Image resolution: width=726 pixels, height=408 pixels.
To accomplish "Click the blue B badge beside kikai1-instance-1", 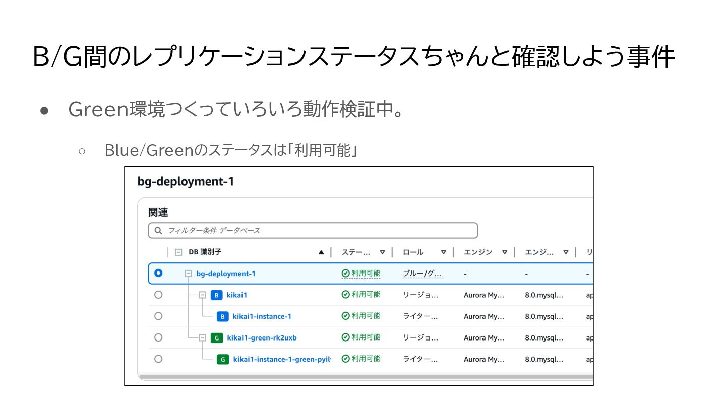I will click(x=222, y=317).
